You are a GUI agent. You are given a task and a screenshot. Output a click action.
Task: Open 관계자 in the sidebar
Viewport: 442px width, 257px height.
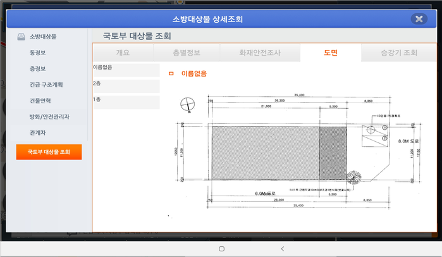[x=37, y=133]
